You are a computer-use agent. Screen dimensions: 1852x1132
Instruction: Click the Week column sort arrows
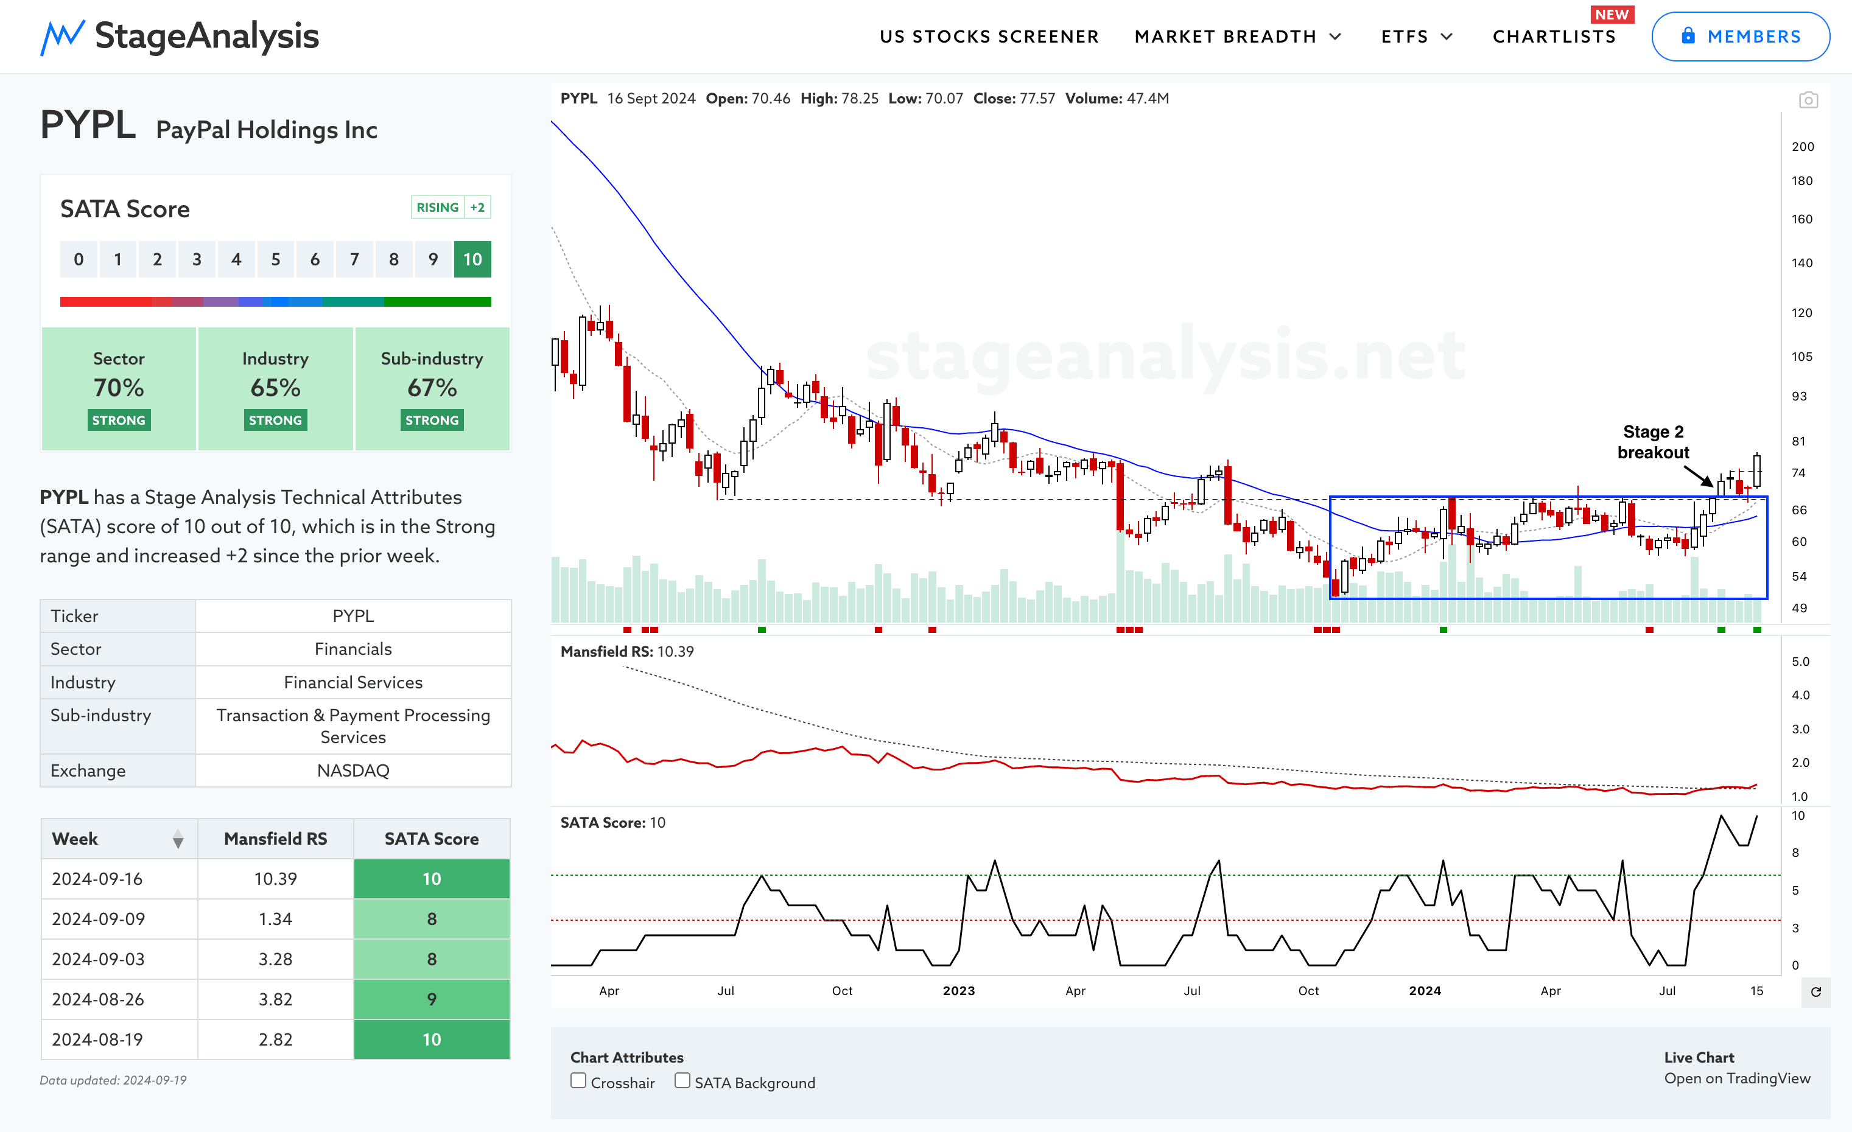tap(178, 839)
